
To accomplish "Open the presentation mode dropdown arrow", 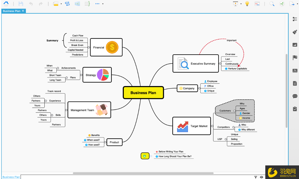I will pyautogui.click(x=241, y=4).
